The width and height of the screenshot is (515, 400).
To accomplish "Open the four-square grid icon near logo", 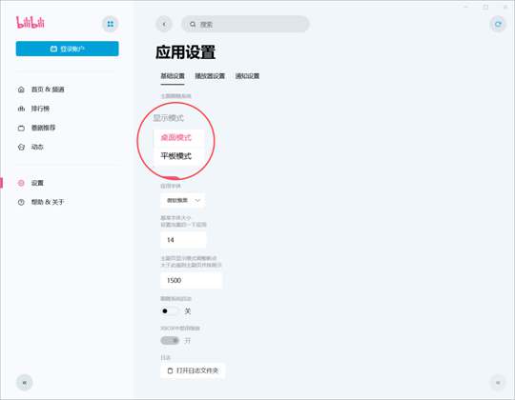I will click(x=111, y=24).
